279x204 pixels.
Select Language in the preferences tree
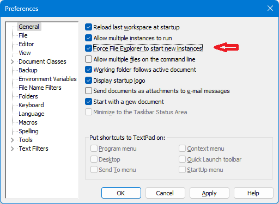[32, 114]
